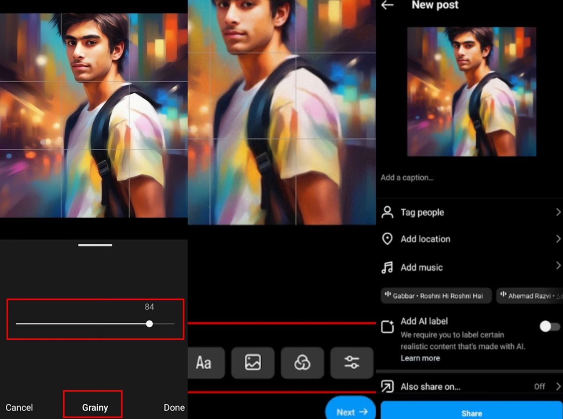Adjust the Grainy intensity slider
The image size is (563, 419).
pos(149,323)
